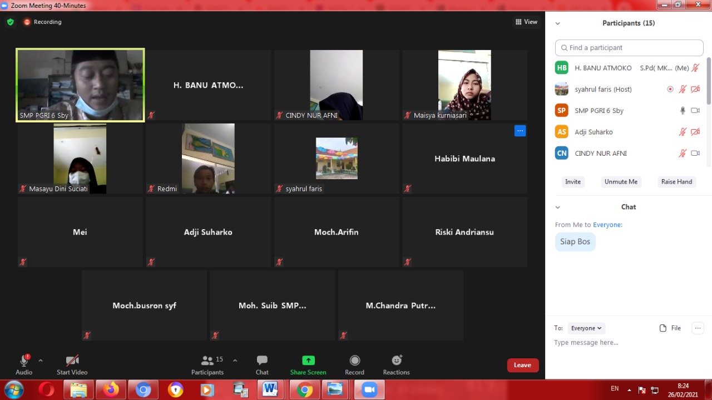Expand audio options arrow next to Audio
The image size is (712, 400).
click(x=41, y=361)
